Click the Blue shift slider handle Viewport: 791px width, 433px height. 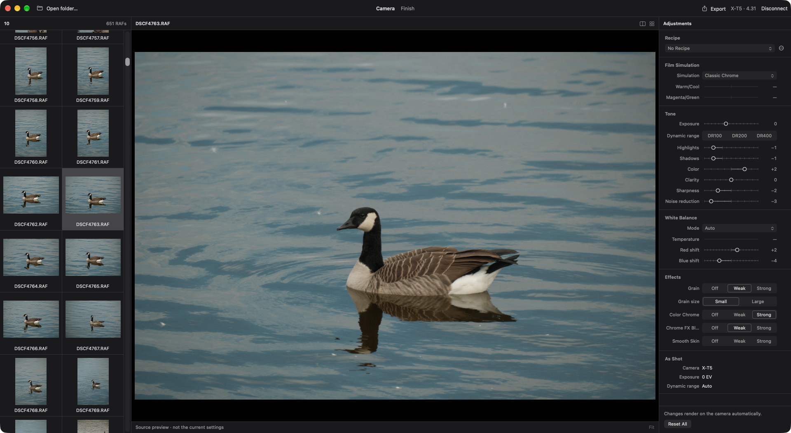point(719,261)
